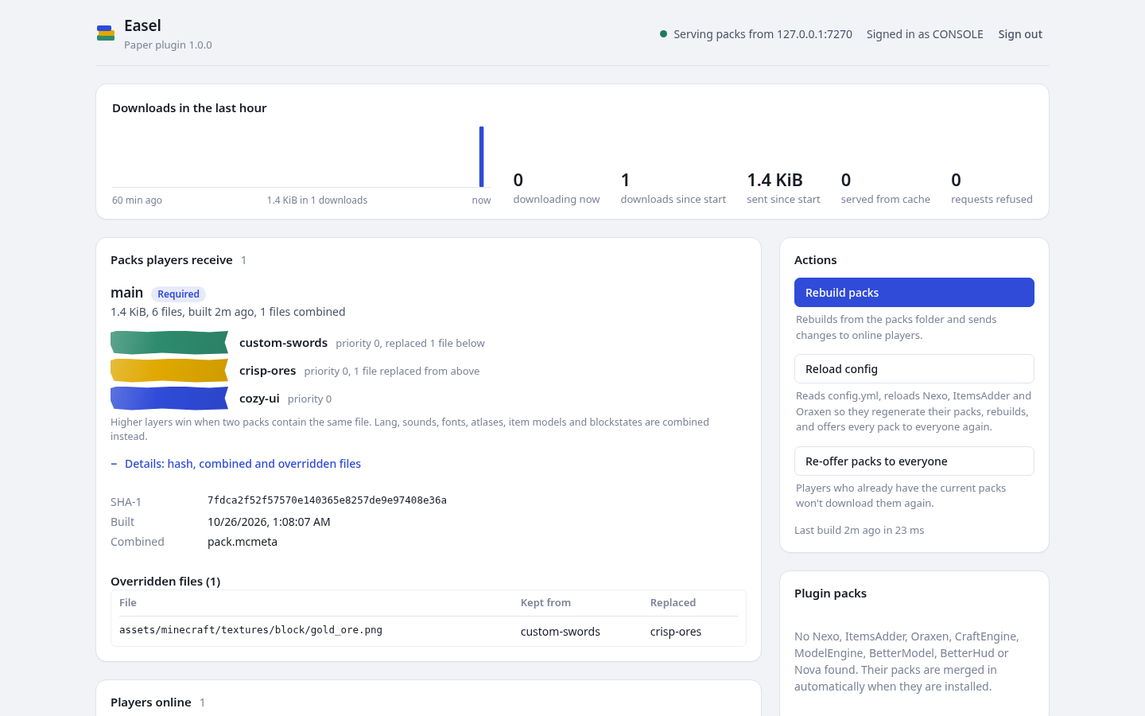Screen dimensions: 1145x716
Task: Click the SHA-1 hash value 7fdca2f52f…
Action: click(327, 500)
